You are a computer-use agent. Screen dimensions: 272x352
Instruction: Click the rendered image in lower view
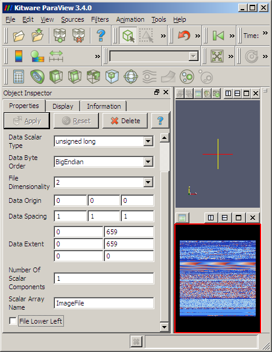[218, 278]
